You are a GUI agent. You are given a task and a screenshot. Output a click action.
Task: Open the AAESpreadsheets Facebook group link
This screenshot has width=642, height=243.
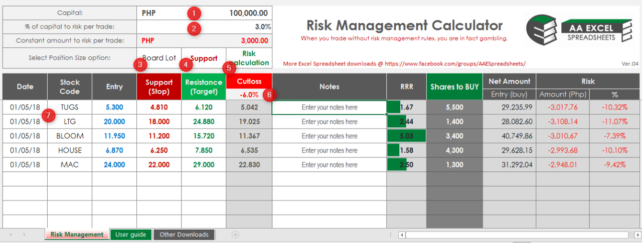[x=404, y=63]
